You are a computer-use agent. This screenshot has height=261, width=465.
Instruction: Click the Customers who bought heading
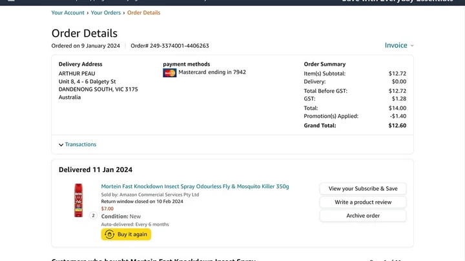tap(154, 259)
